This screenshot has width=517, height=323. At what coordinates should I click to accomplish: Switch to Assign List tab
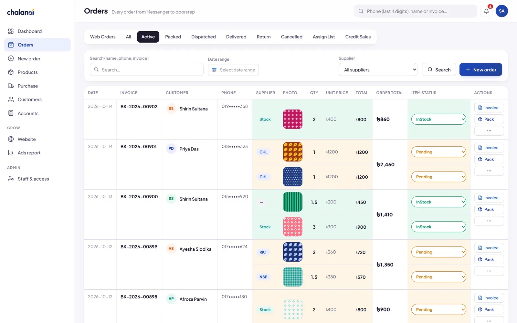[x=324, y=37]
